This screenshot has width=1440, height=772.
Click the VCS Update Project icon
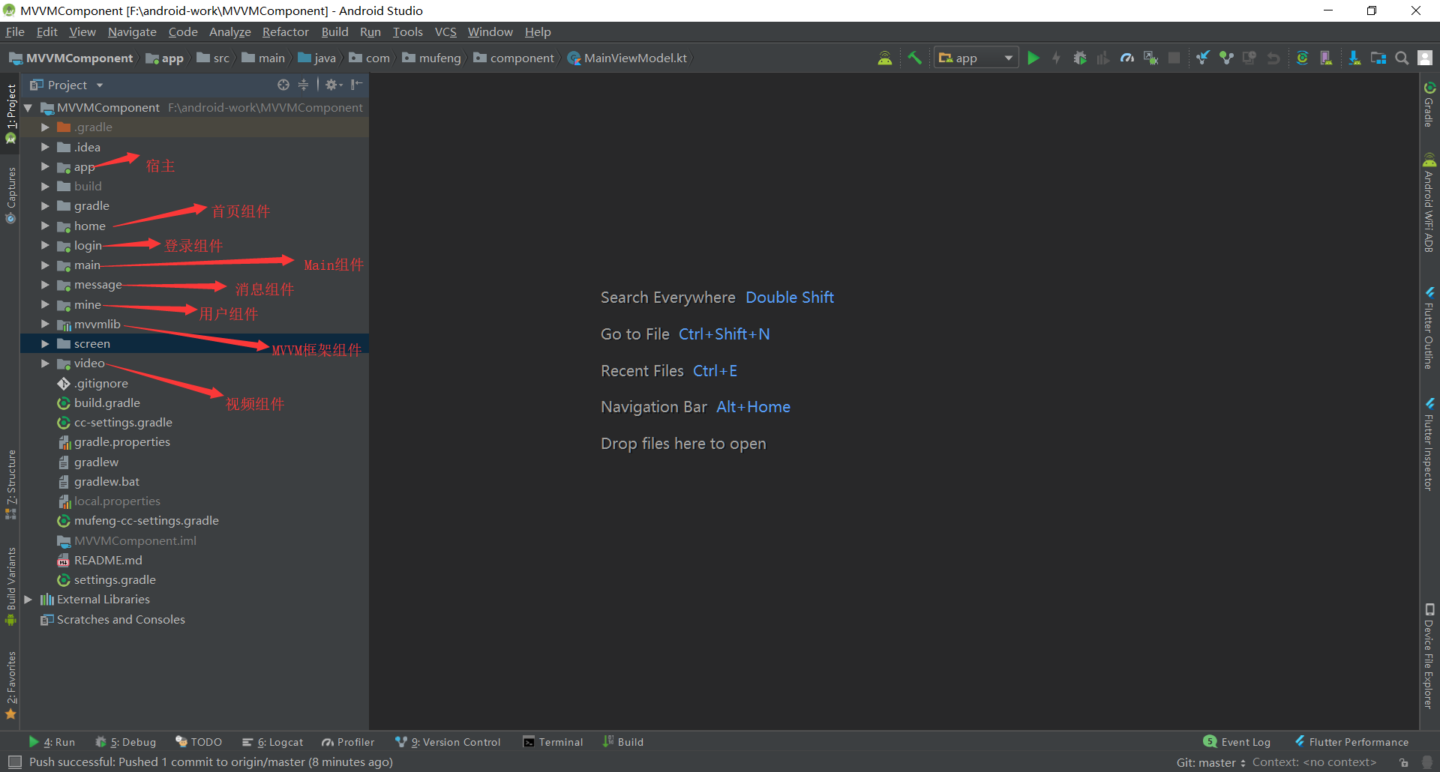point(1202,58)
